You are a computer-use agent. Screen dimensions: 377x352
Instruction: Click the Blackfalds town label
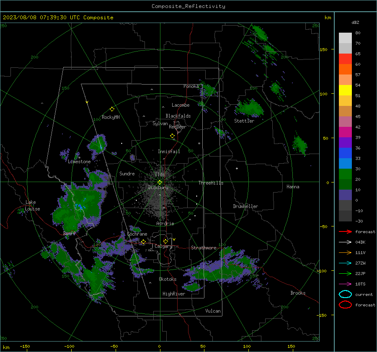pyautogui.click(x=178, y=116)
